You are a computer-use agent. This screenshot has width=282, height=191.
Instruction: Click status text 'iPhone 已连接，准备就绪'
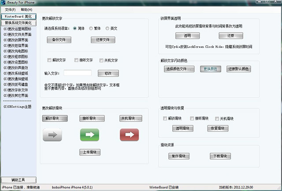[x=21, y=187]
